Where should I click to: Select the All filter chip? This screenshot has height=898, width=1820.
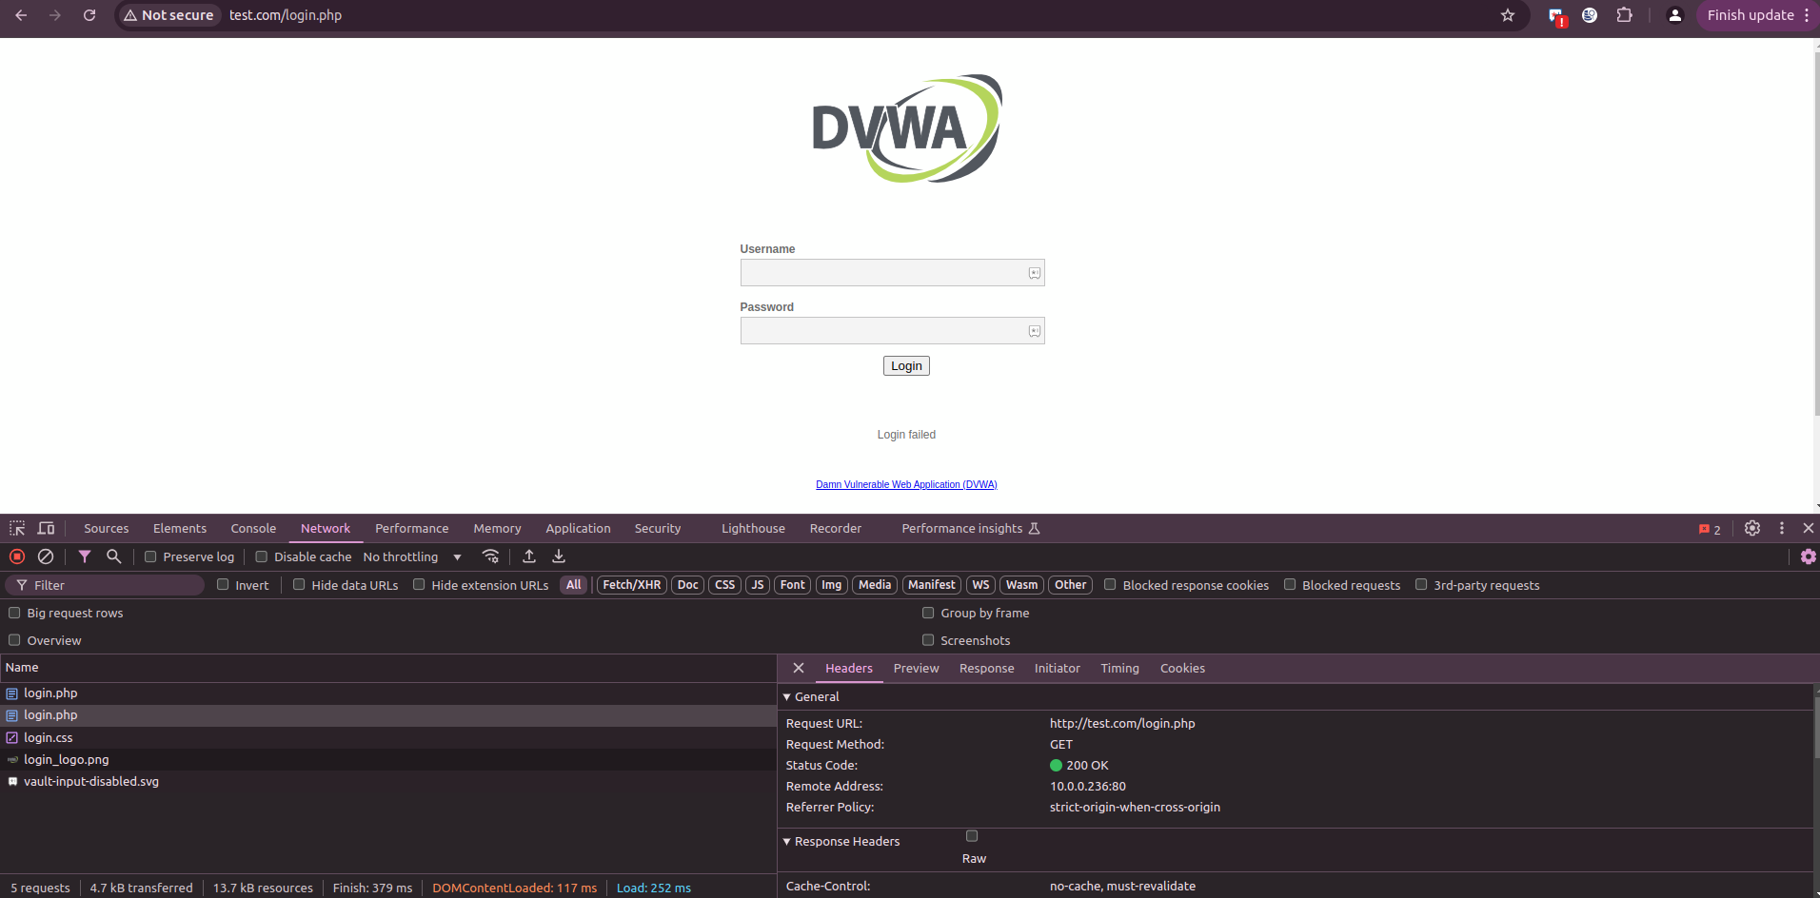[x=573, y=585]
